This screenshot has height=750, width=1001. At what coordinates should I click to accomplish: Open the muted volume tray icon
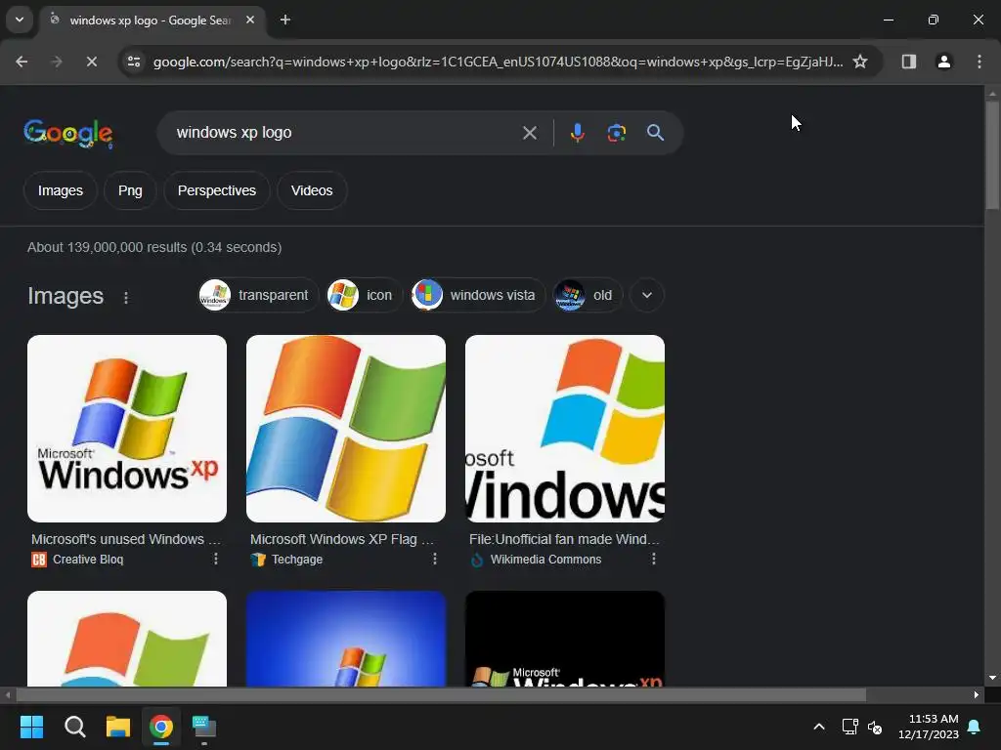(875, 727)
